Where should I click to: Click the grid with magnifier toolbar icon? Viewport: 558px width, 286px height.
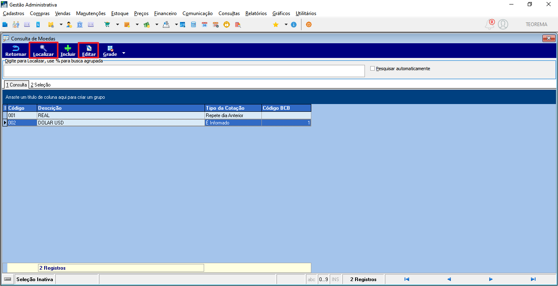point(237,24)
